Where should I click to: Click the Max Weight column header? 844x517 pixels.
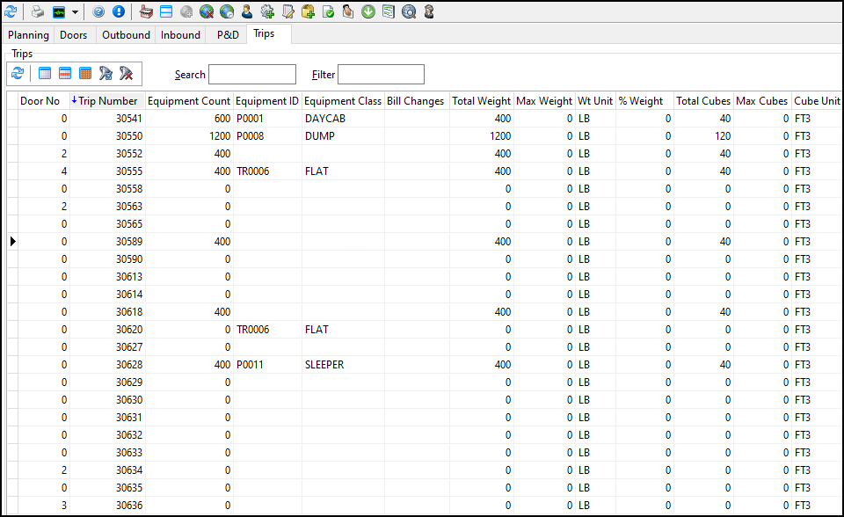(x=544, y=101)
